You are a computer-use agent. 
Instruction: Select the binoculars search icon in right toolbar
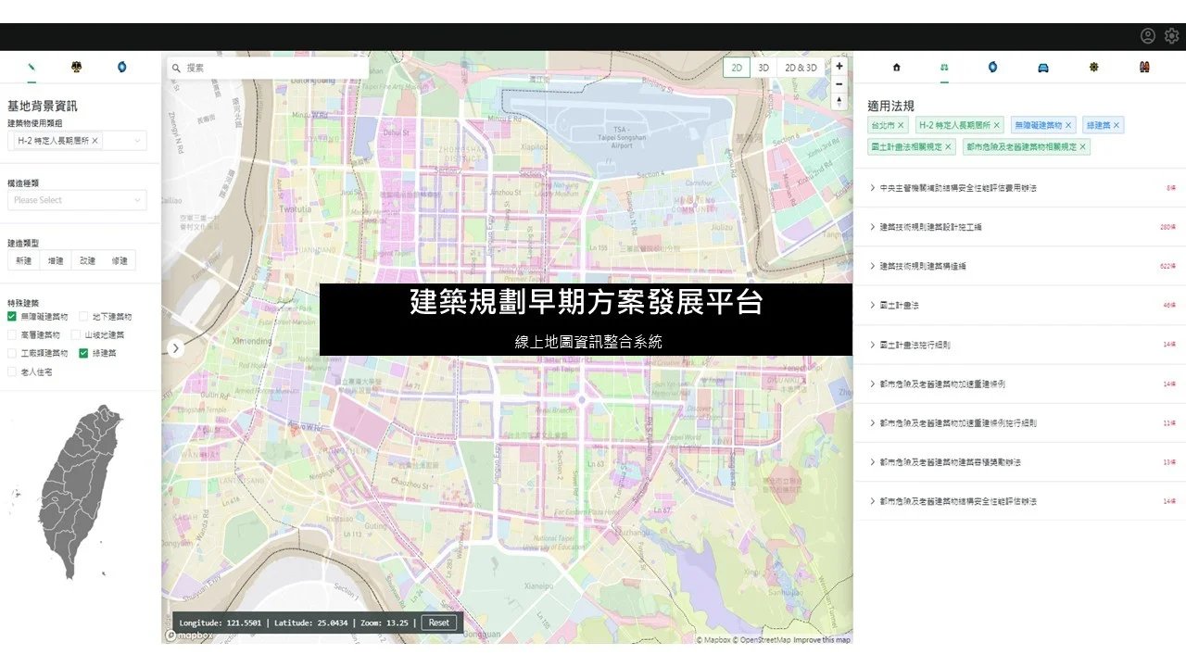[944, 67]
